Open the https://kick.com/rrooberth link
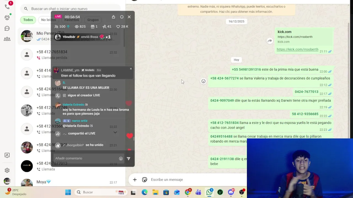Viewport: 353px width, 198px height. pos(297,50)
